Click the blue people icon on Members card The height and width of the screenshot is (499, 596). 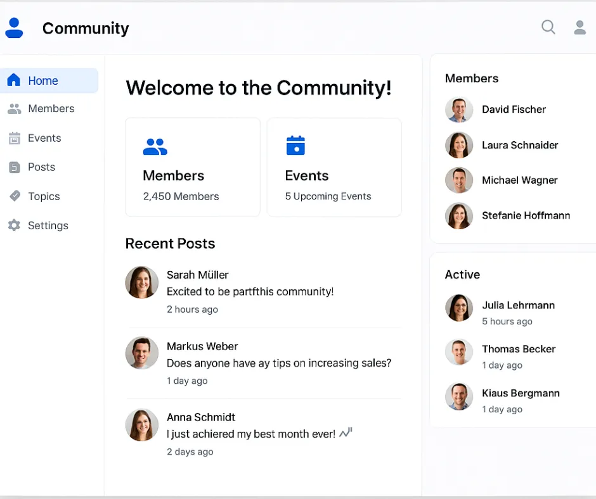click(x=155, y=147)
